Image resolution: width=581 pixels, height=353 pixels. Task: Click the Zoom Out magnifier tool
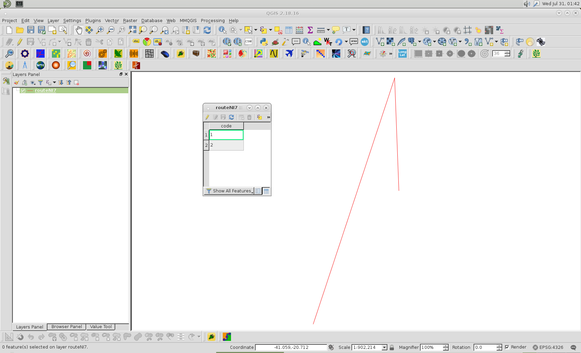pos(111,30)
